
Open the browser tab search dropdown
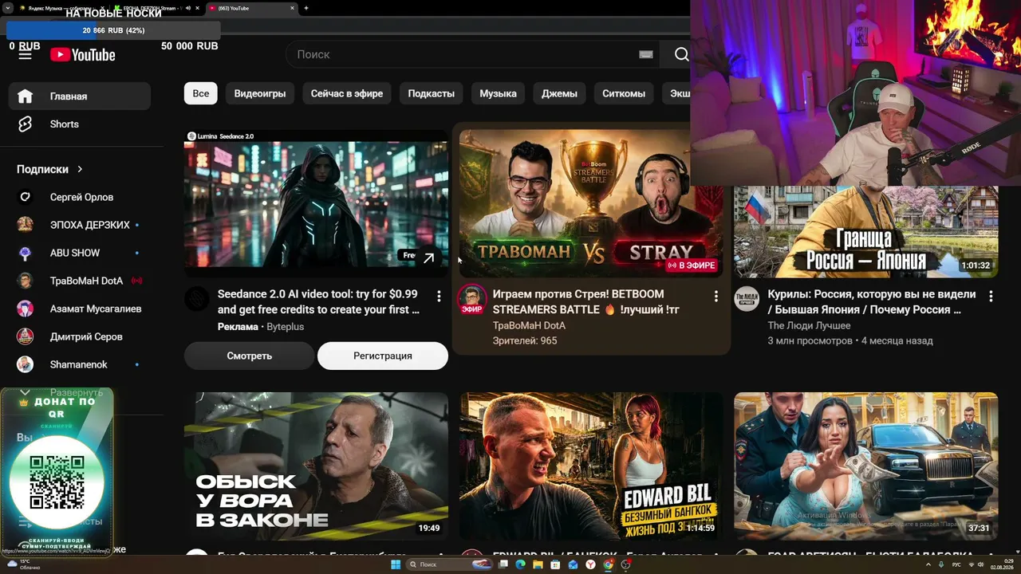(x=8, y=8)
